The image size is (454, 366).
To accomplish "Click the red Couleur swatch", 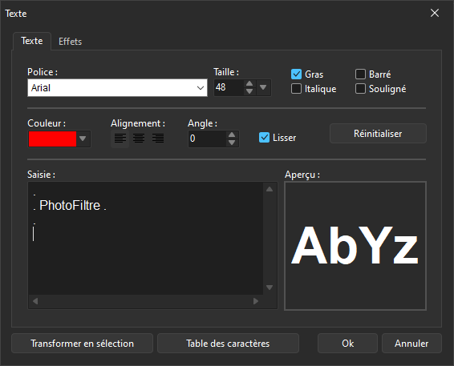I will coord(52,139).
